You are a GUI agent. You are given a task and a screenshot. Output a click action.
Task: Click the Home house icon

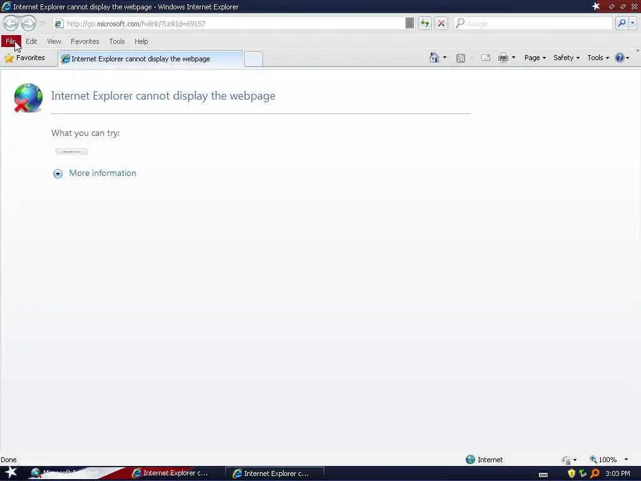click(434, 58)
